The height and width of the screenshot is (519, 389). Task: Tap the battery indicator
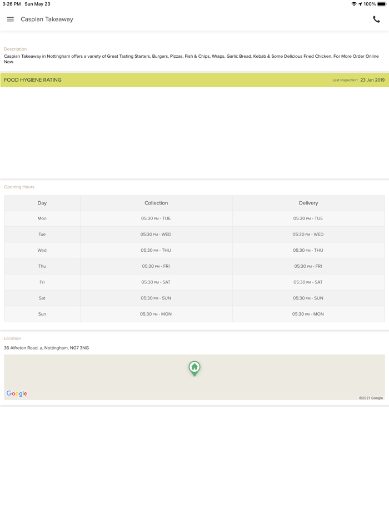382,4
